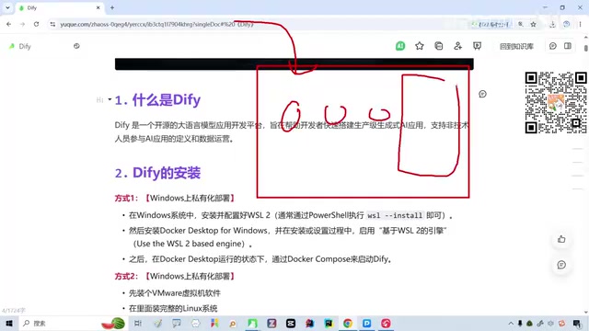Open the Windows Start menu

(9, 323)
